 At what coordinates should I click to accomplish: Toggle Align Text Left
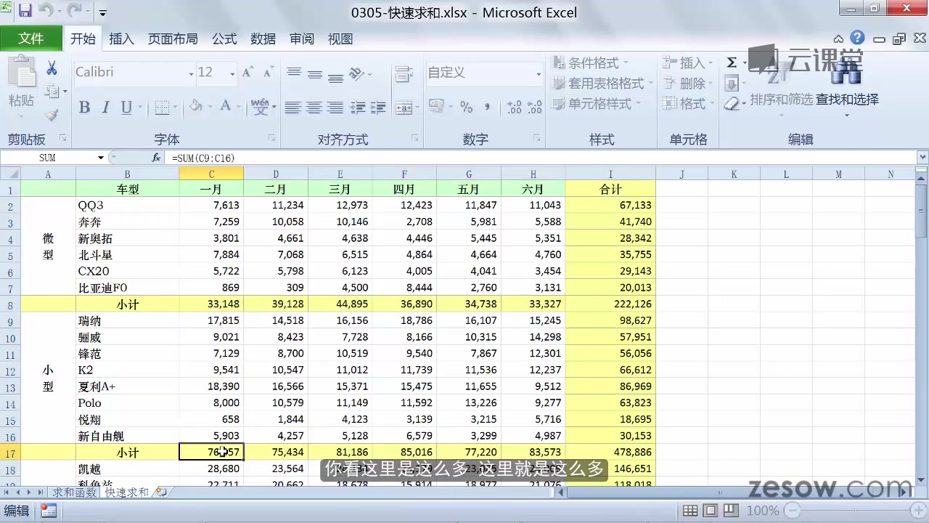point(292,108)
